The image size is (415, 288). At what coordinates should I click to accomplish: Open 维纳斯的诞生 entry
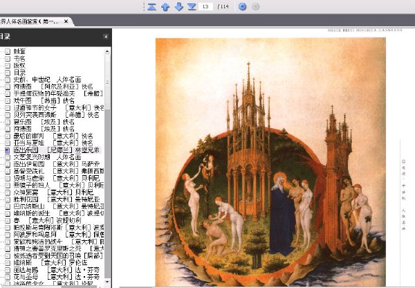coord(59,213)
